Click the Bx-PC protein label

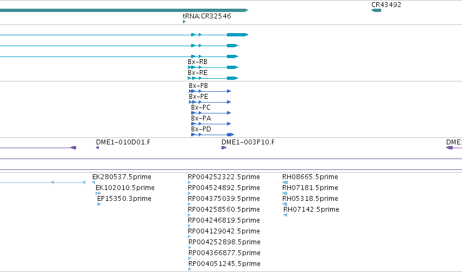pos(201,107)
